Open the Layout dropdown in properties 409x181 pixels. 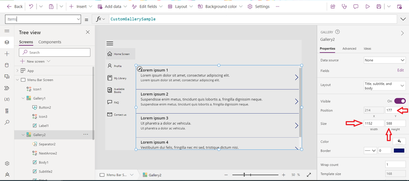(384, 86)
